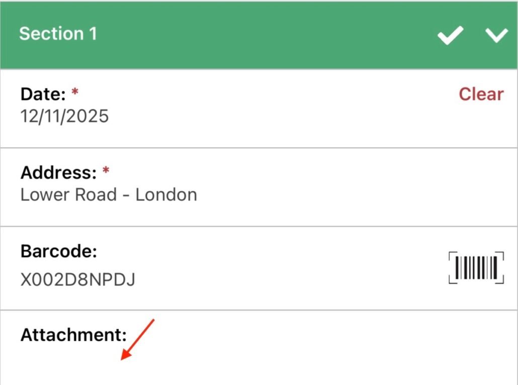Open the barcode scanner icon
518x385 pixels.
point(476,267)
